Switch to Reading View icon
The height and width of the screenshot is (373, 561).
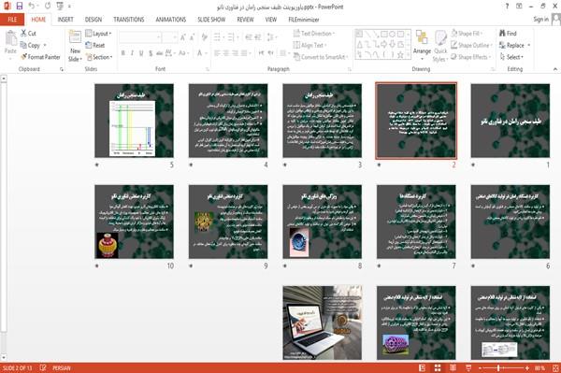click(453, 368)
